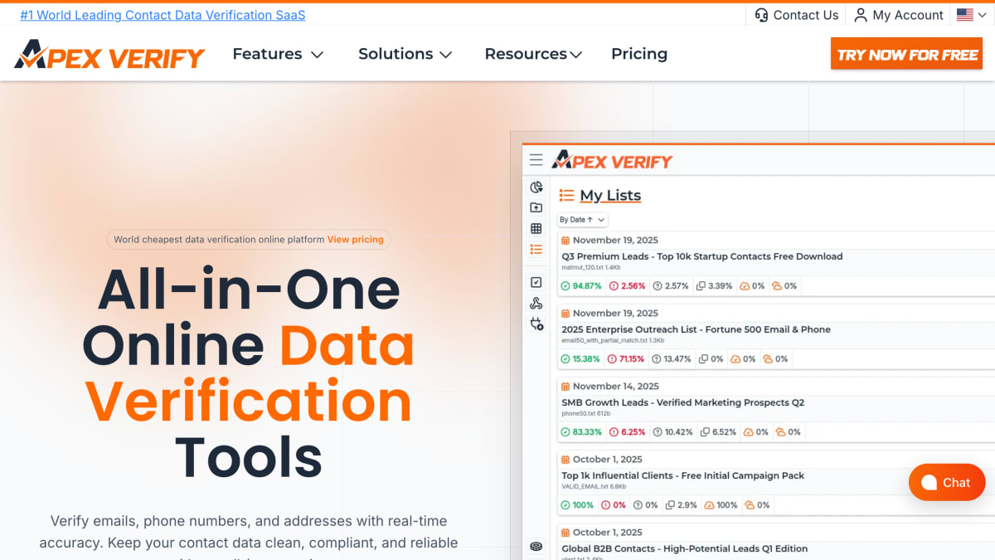The width and height of the screenshot is (995, 560).
Task: Click Apex Verify logo inside dashboard preview
Action: (612, 160)
